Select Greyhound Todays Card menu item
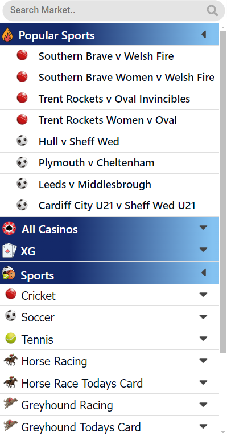Screen dimensions: 227x440 109,427
